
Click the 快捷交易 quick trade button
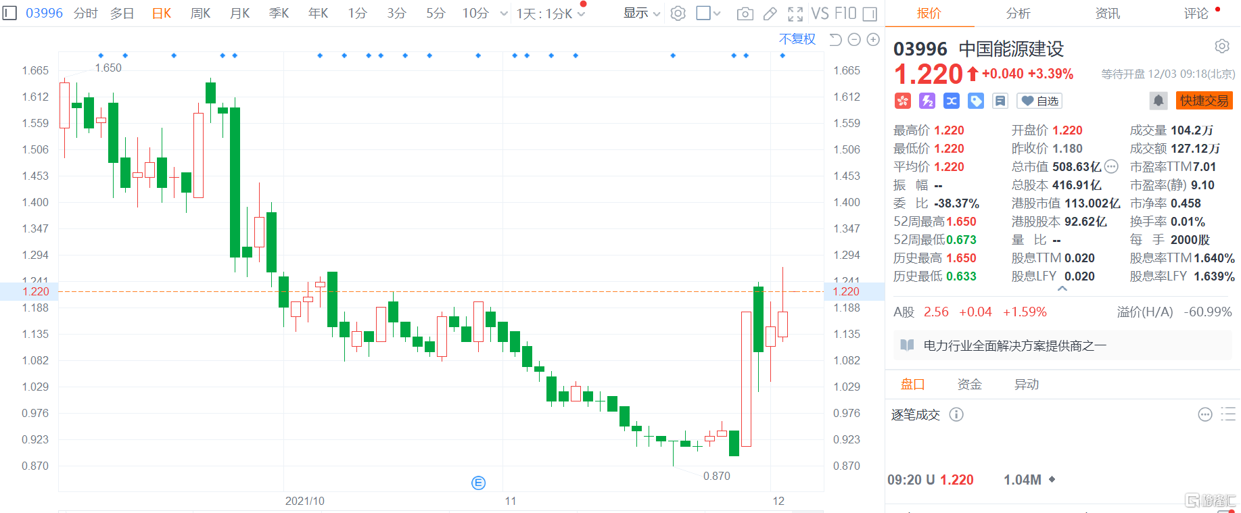tap(1204, 101)
